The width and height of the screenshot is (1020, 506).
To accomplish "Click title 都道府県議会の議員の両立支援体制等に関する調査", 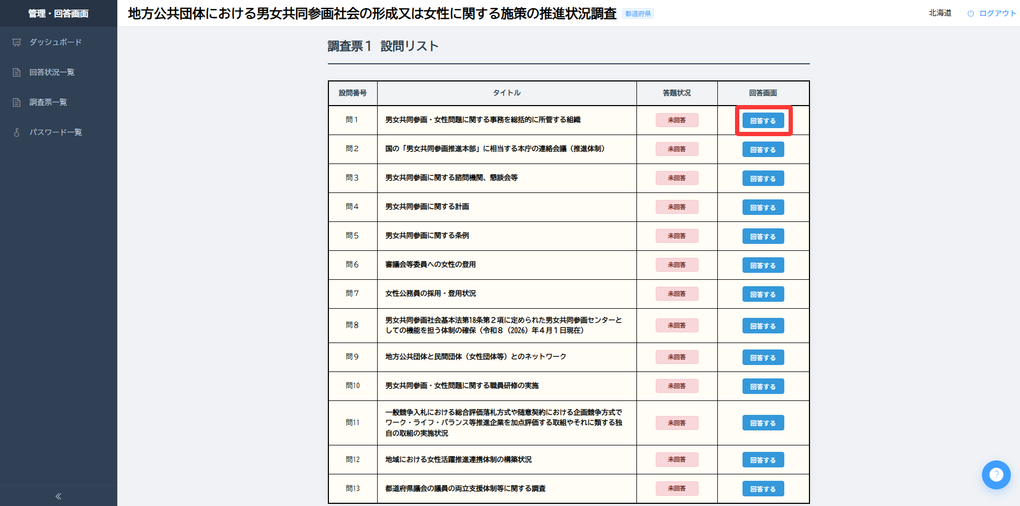I will pyautogui.click(x=466, y=488).
